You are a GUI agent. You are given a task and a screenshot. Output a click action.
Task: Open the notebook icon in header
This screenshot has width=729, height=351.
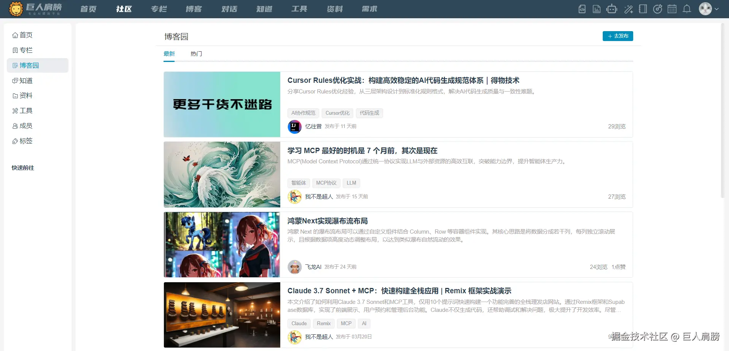point(643,9)
